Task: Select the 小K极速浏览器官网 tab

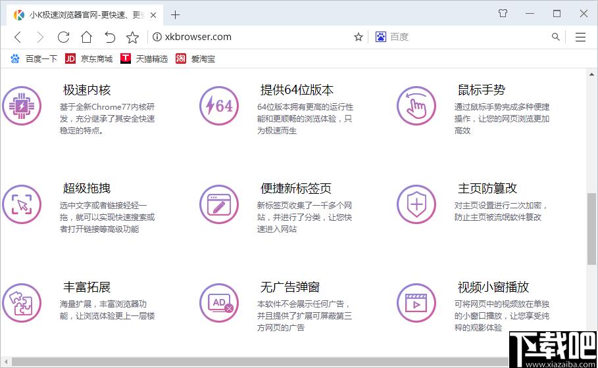Action: tap(85, 15)
